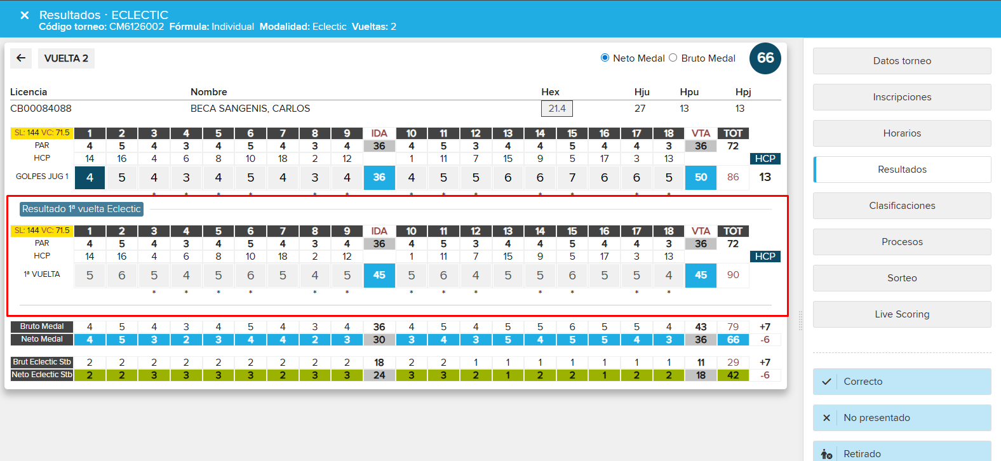Viewport: 1001px width, 461px height.
Task: Click the VUELTA 2 label button
Action: [x=66, y=58]
